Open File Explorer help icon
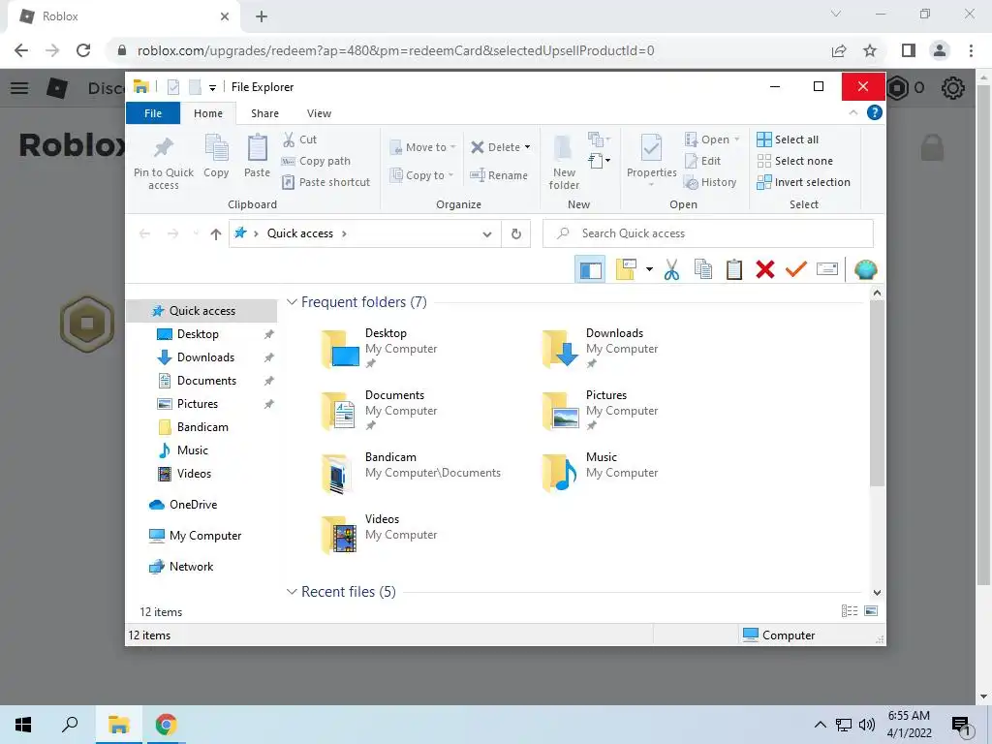The height and width of the screenshot is (744, 992). (x=875, y=112)
